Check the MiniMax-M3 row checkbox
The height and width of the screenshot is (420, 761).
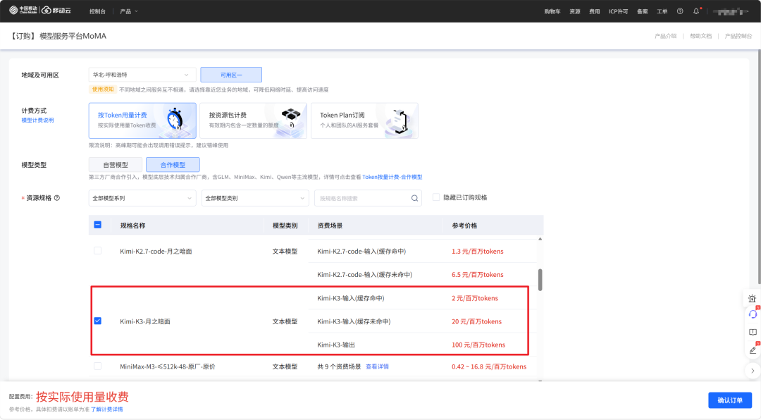pos(97,366)
